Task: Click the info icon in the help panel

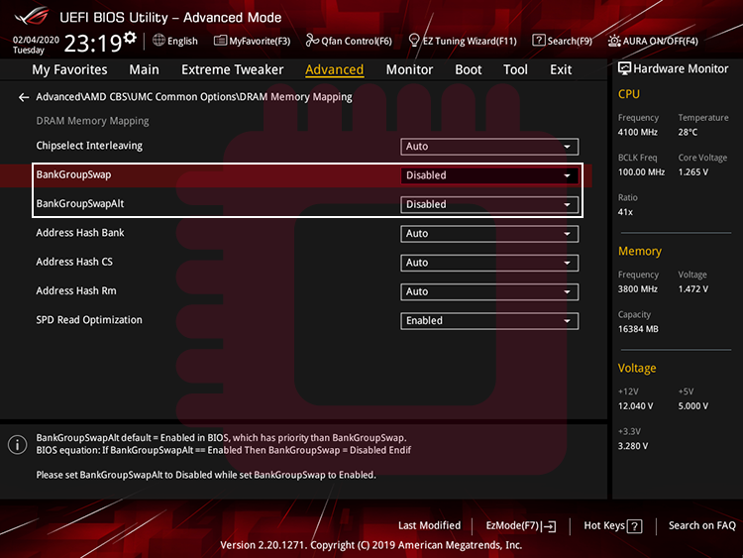Action: pyautogui.click(x=17, y=445)
